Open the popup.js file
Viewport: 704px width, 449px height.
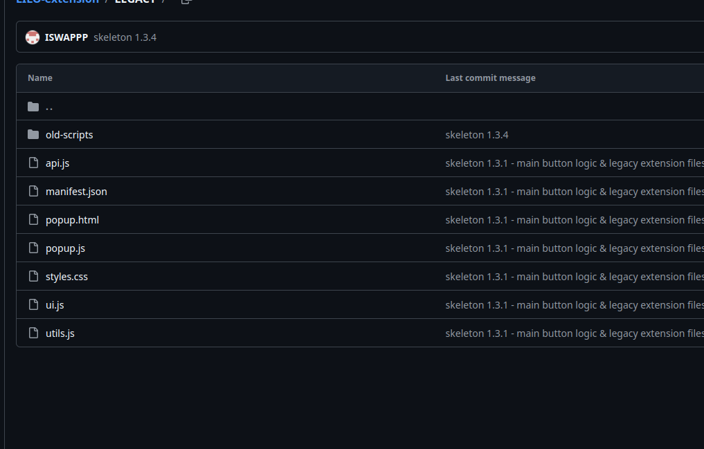point(65,248)
